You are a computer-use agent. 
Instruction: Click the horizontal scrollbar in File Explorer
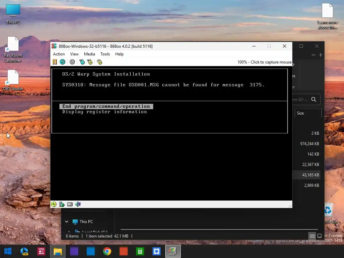[219, 229]
